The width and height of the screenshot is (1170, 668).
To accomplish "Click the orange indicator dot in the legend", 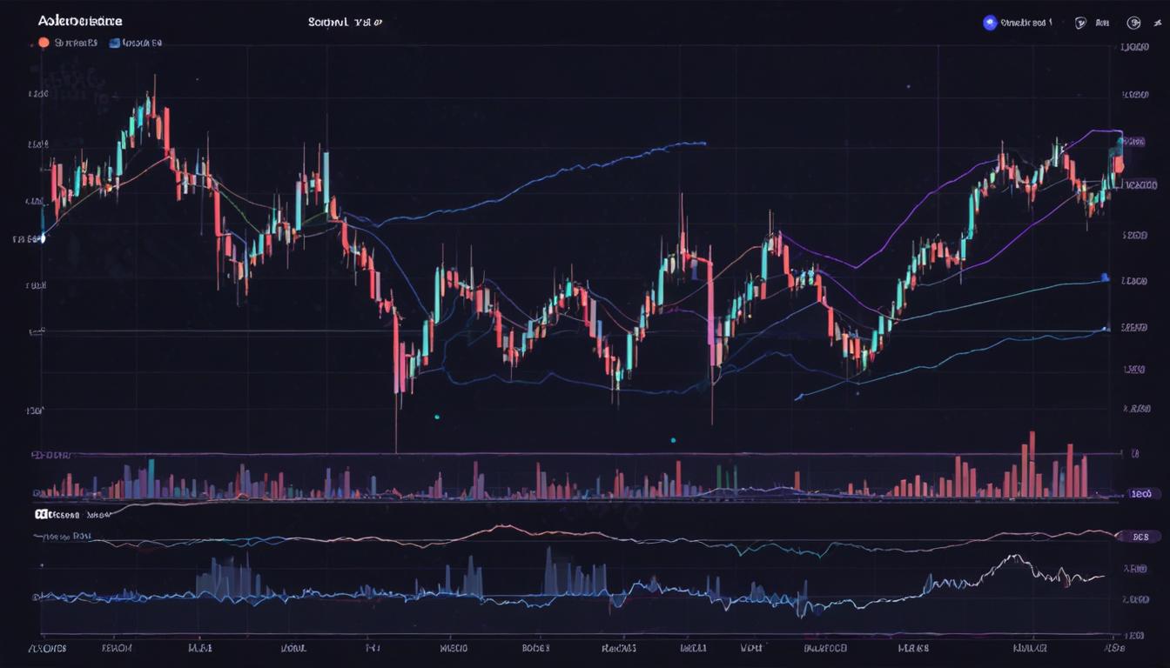I will coord(43,42).
